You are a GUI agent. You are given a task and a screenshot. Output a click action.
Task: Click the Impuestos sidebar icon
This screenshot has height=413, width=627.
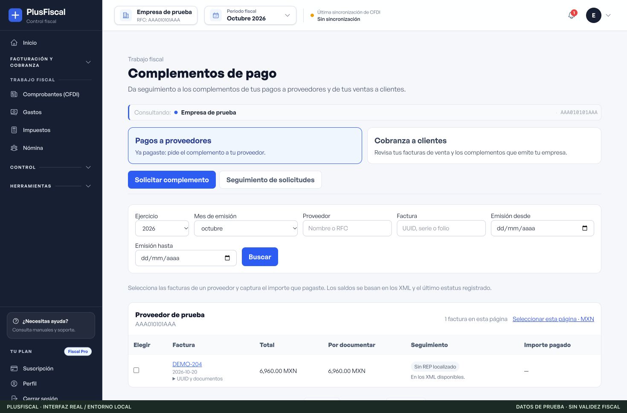14,130
